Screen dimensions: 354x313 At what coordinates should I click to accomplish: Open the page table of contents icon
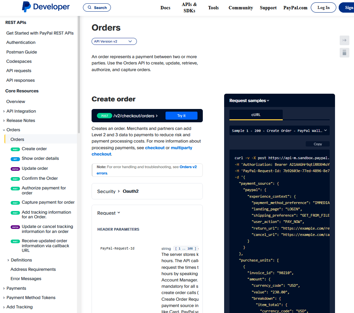click(344, 52)
